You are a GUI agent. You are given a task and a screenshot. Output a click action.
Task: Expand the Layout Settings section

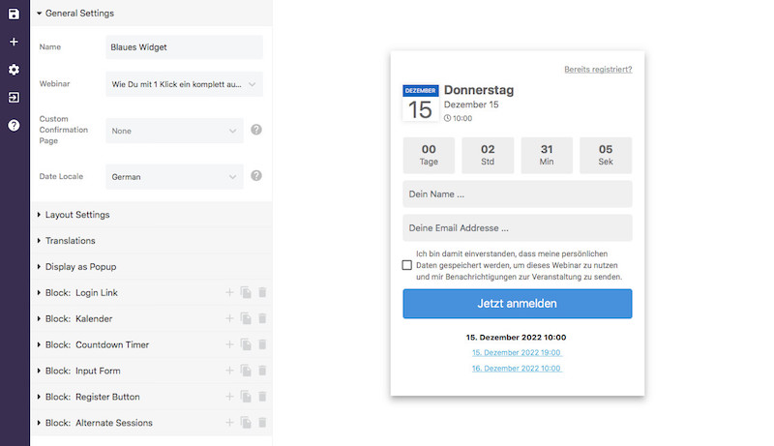pos(77,215)
